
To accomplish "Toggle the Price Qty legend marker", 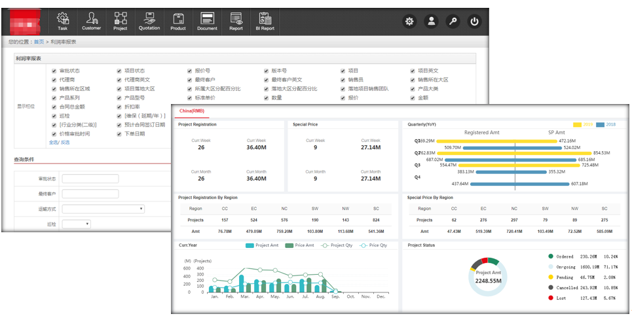I will (363, 245).
